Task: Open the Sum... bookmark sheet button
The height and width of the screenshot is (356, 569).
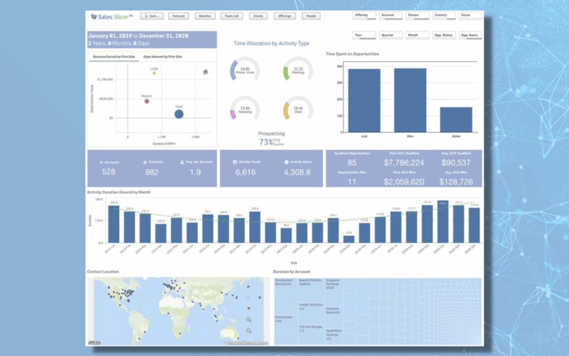Action: click(152, 16)
